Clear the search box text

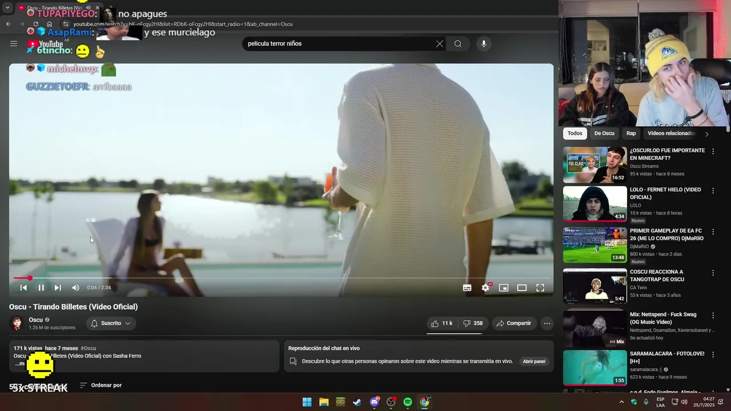[440, 44]
